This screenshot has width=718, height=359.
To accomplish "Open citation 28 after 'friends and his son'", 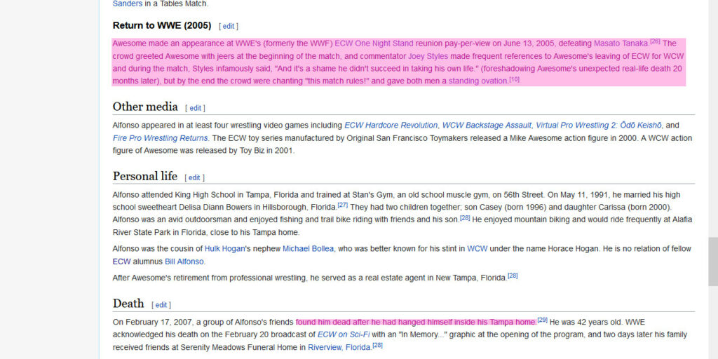I will click(465, 217).
